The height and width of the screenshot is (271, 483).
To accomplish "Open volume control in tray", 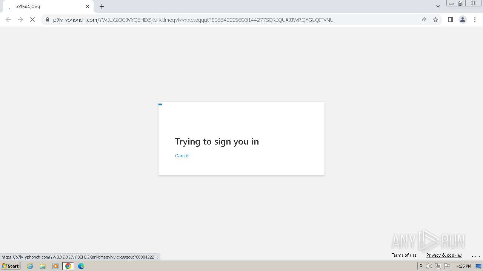I will point(429,266).
